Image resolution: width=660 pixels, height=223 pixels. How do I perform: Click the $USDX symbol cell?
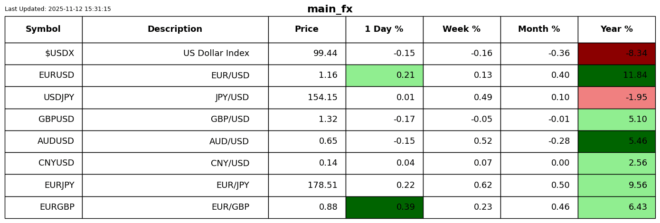click(43, 54)
